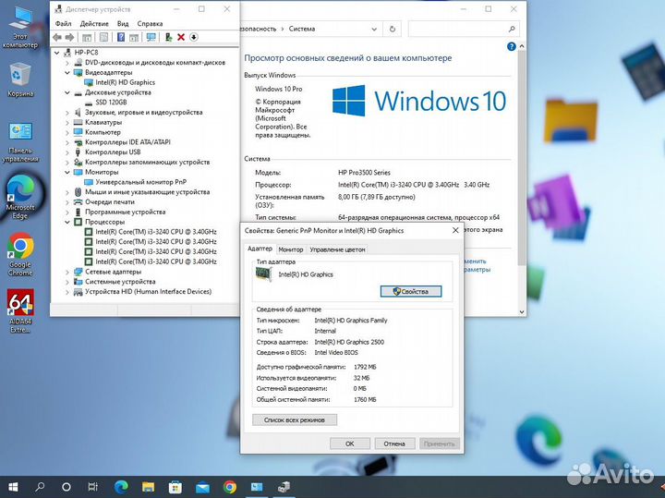Select Очереди печати tree item
Screen dimensions: 665x498
pos(109,202)
